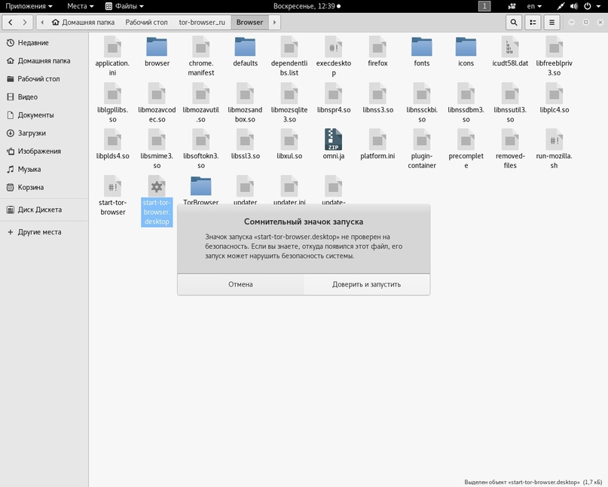This screenshot has height=487, width=608.
Task: Select the 'run-mozilla.sh' script icon
Action: 555,139
